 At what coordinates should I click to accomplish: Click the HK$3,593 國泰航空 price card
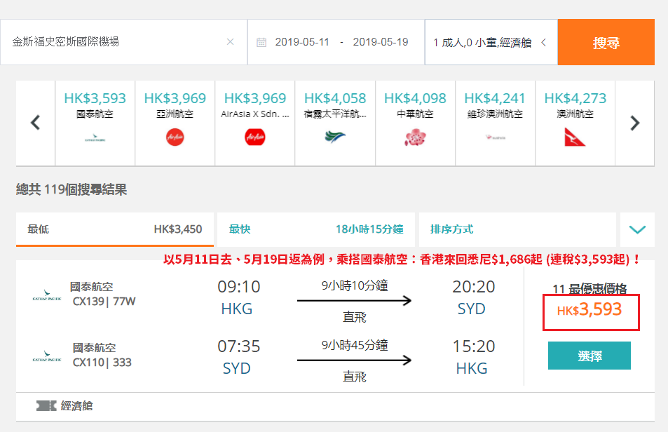(x=95, y=123)
